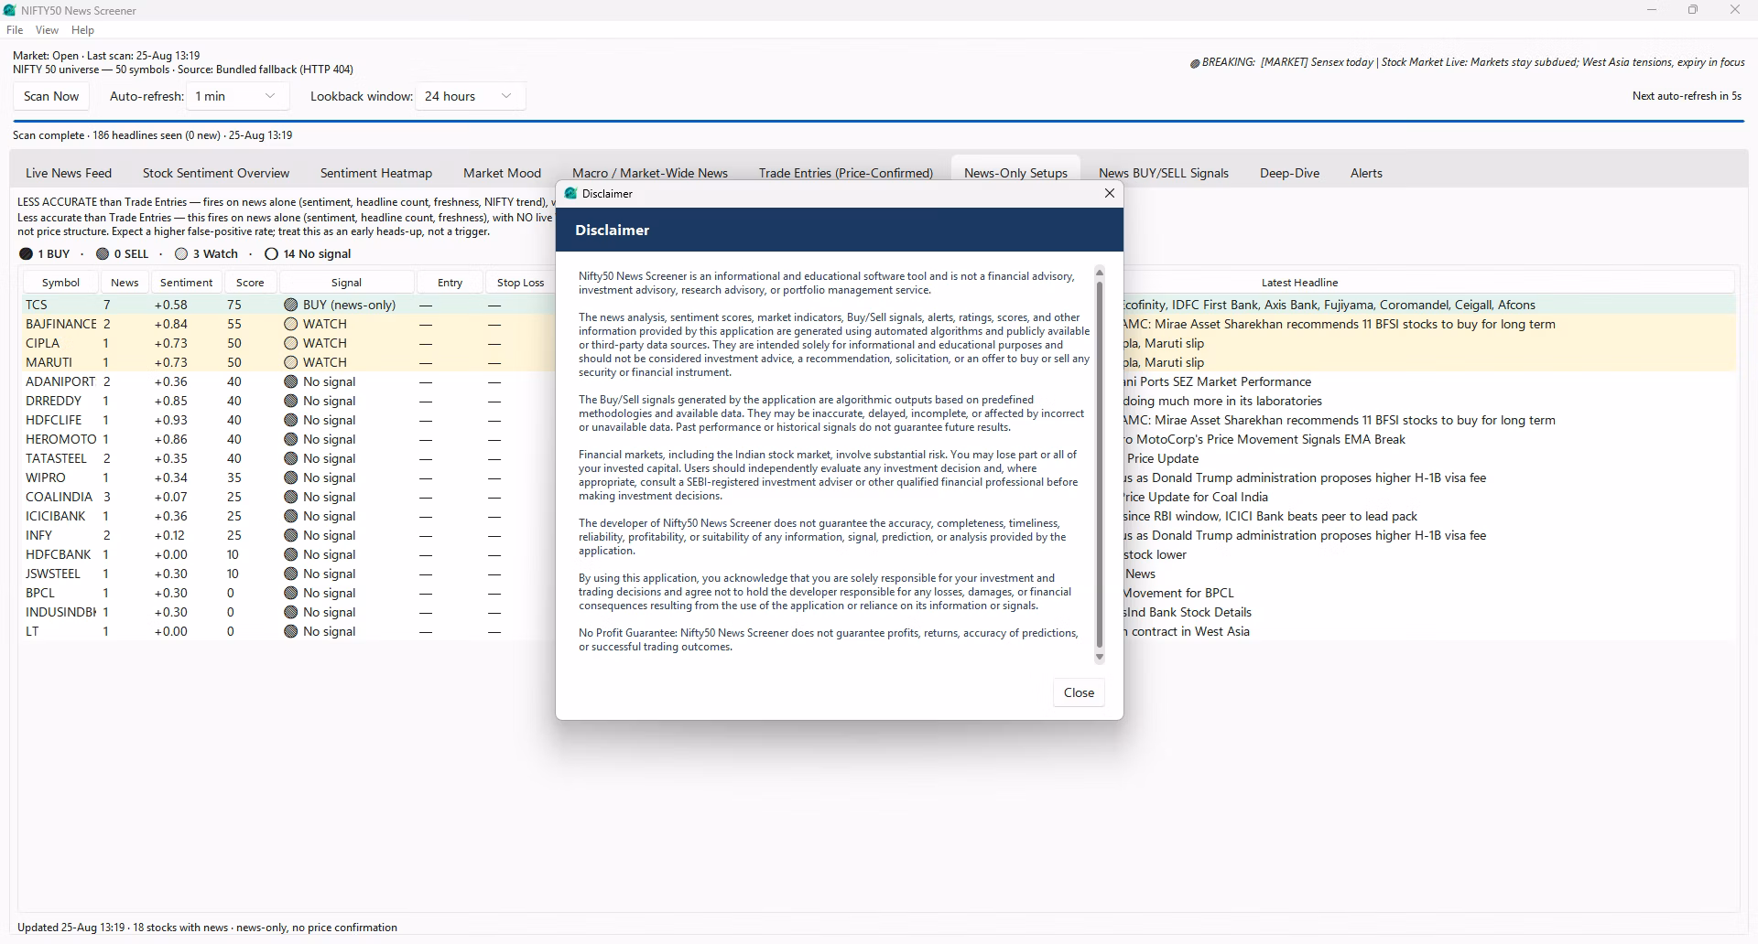Screen dimensions: 1758x944
Task: Click No signal icon in WIPRO row
Action: pyautogui.click(x=290, y=477)
